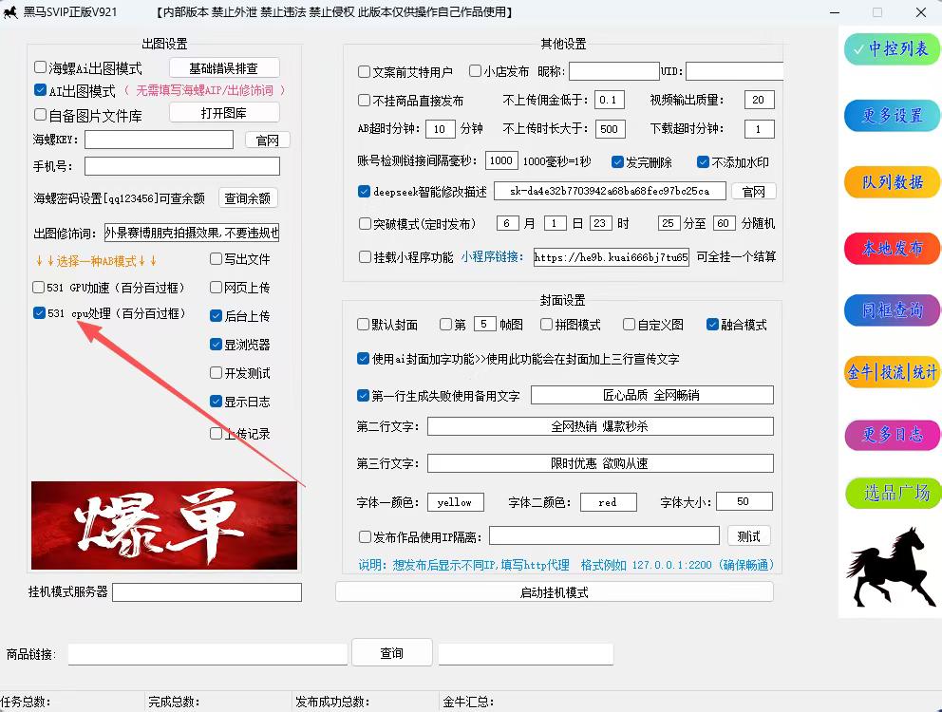The image size is (942, 712).
Task: Click the deepseek API key field
Action: point(610,191)
